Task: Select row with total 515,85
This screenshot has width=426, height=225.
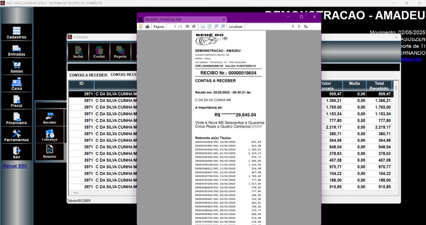Action: (x=230, y=187)
